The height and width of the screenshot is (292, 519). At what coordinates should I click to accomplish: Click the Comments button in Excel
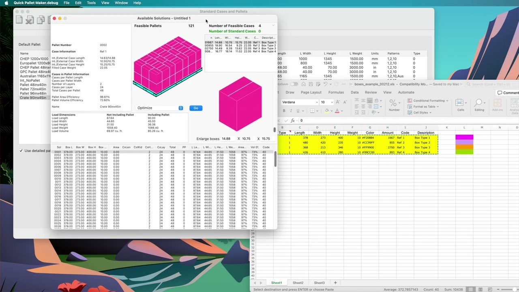(508, 92)
